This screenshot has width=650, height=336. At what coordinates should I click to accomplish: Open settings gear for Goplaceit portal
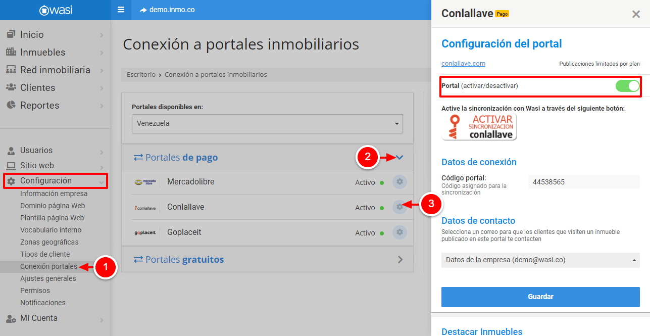click(399, 232)
